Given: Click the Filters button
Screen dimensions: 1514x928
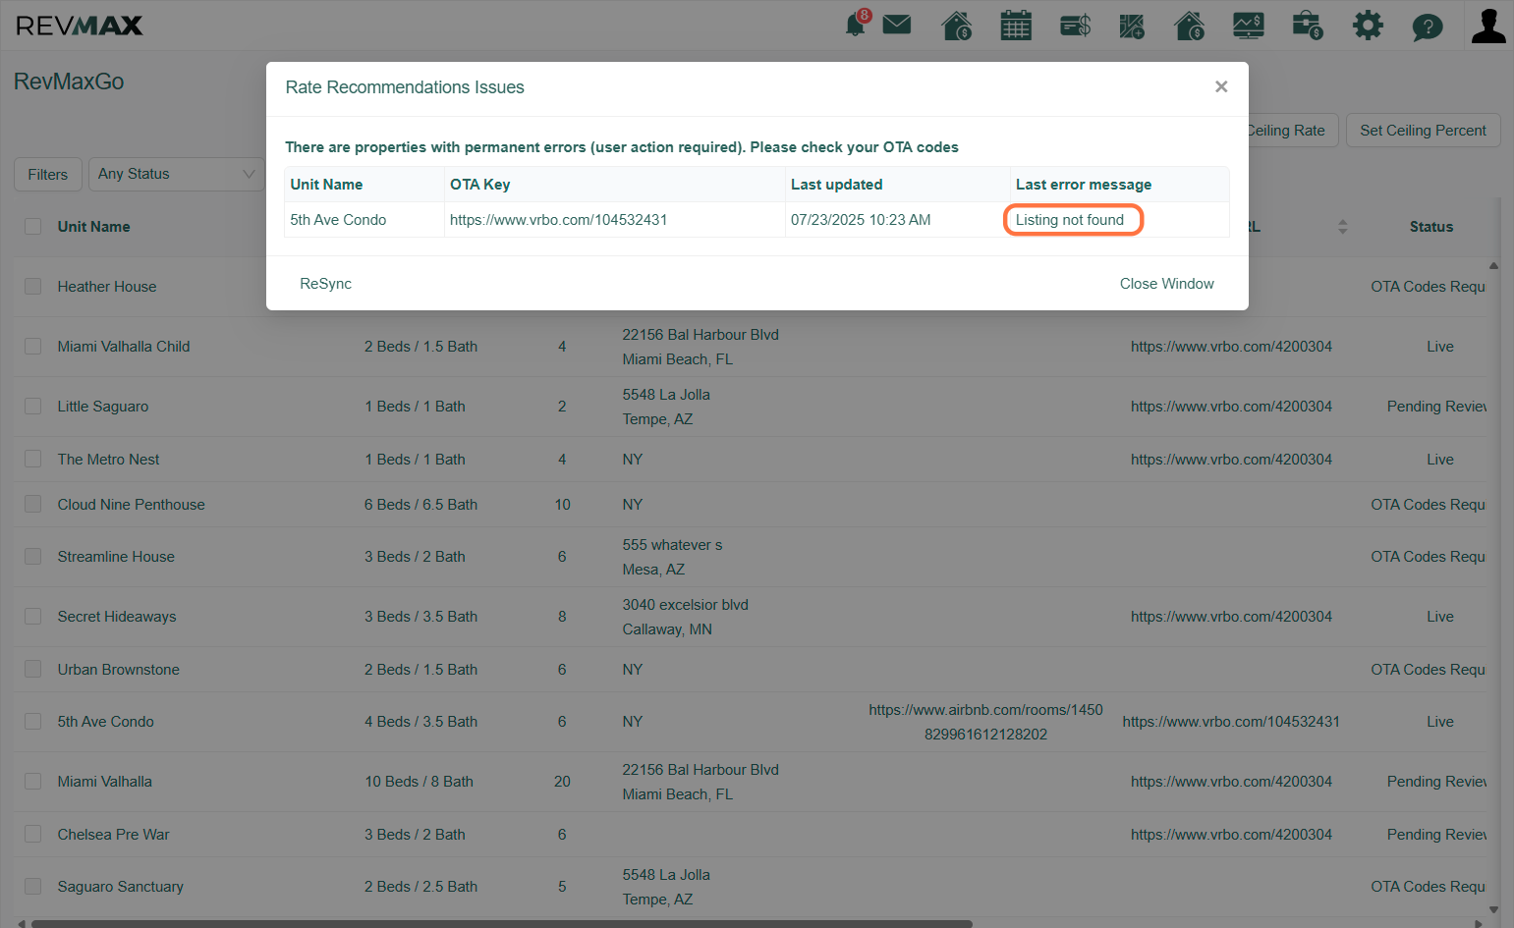Looking at the screenshot, I should (x=48, y=174).
